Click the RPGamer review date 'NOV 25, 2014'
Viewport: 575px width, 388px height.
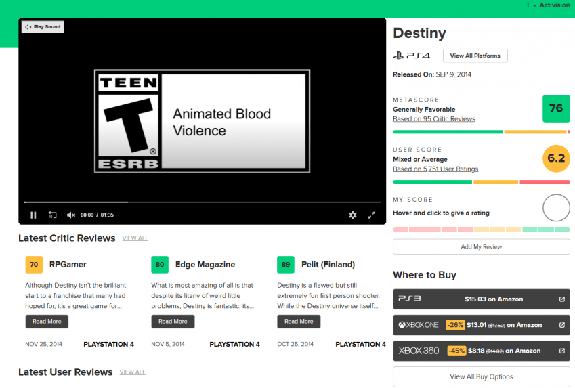click(43, 345)
